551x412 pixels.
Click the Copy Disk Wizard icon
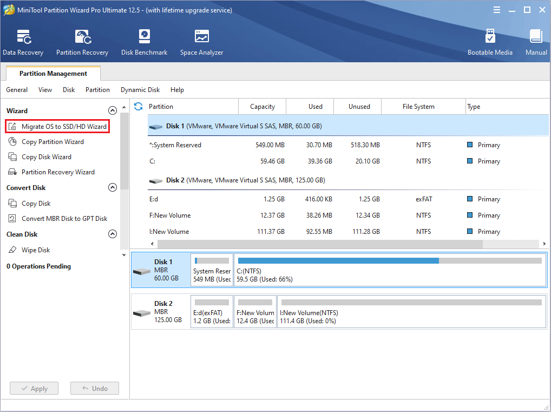click(x=12, y=157)
